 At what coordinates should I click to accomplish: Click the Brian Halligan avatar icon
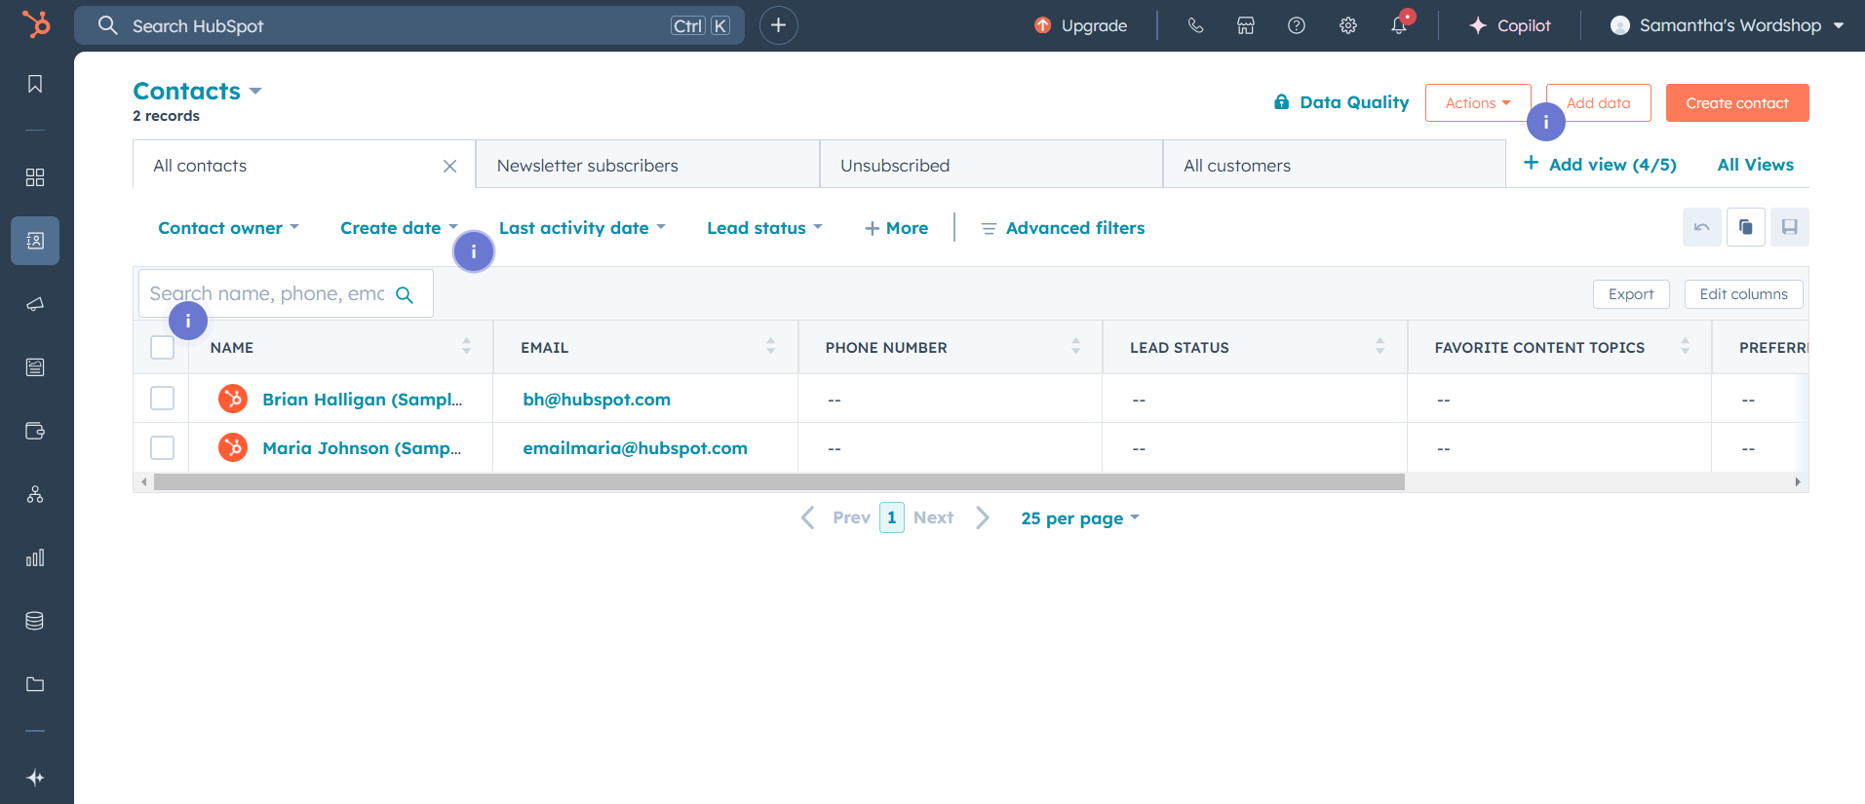coord(233,399)
